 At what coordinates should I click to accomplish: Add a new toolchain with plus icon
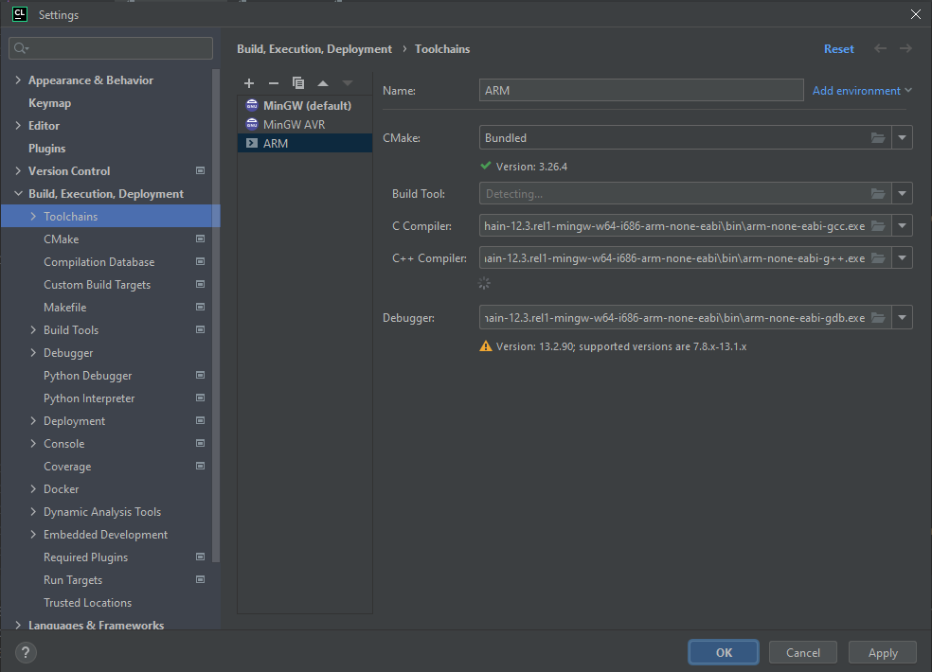click(x=249, y=83)
